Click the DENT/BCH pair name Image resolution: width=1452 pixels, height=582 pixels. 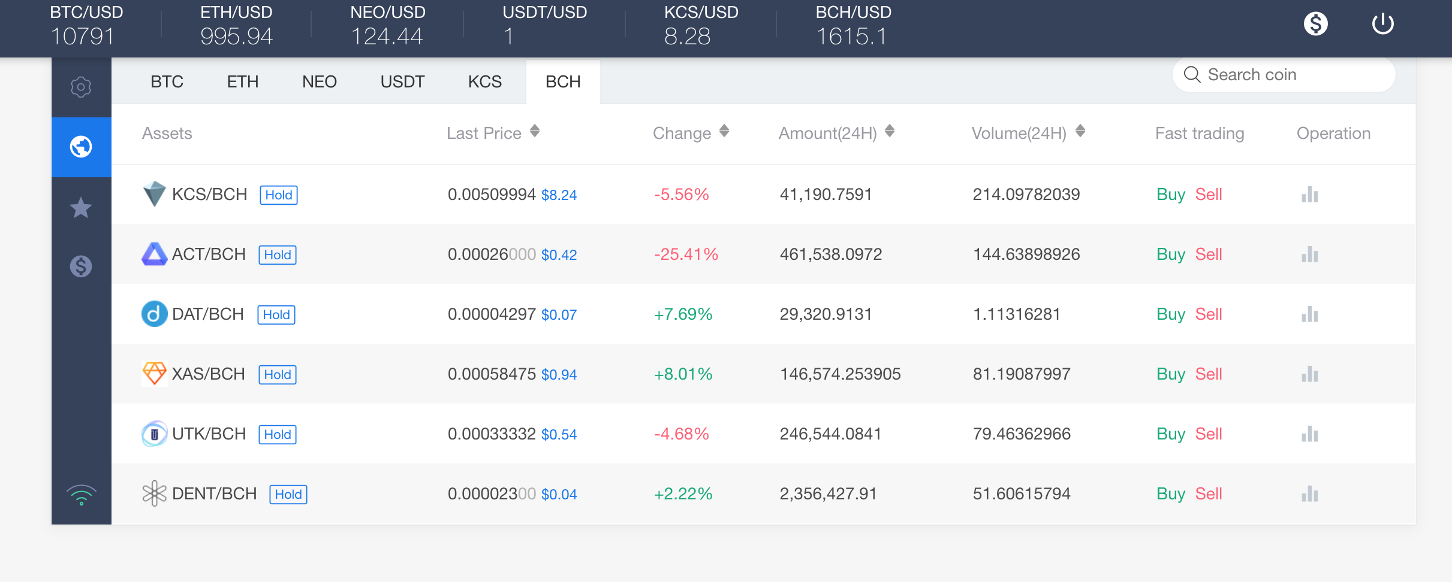(214, 494)
